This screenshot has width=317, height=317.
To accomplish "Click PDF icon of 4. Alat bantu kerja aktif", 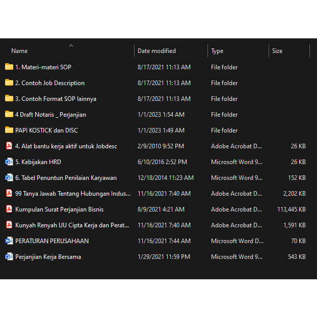I will click(9, 146).
